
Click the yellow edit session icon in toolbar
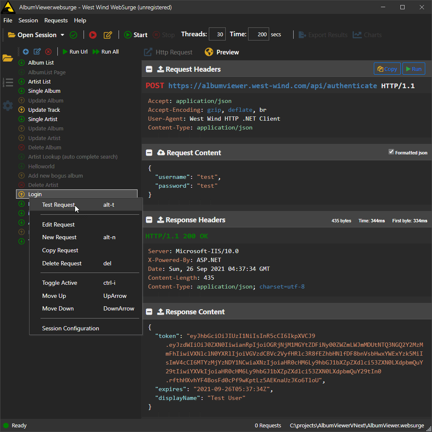(108, 35)
